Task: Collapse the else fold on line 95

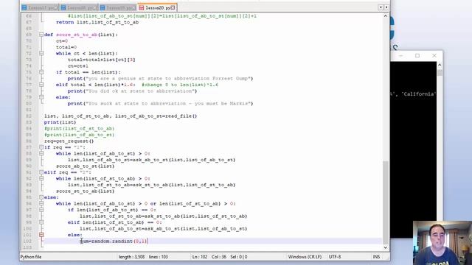Action: (41, 197)
